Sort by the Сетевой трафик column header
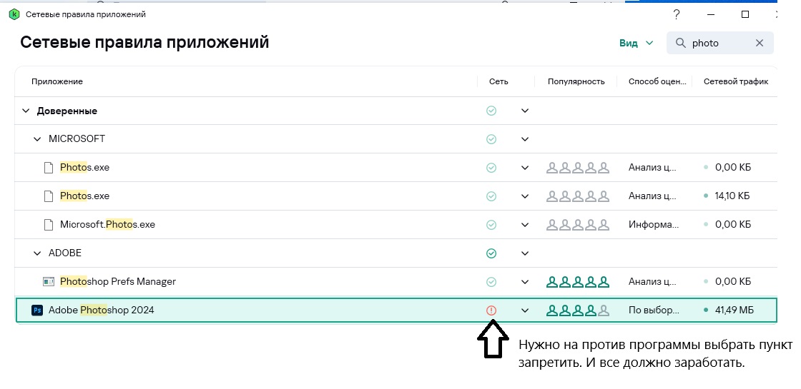Image resolution: width=801 pixels, height=389 pixels. pos(736,81)
